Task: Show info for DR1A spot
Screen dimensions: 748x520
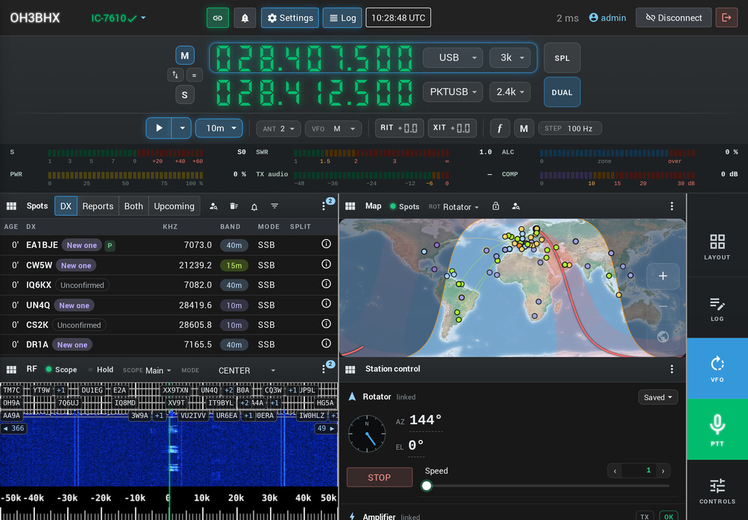Action: pyautogui.click(x=326, y=344)
